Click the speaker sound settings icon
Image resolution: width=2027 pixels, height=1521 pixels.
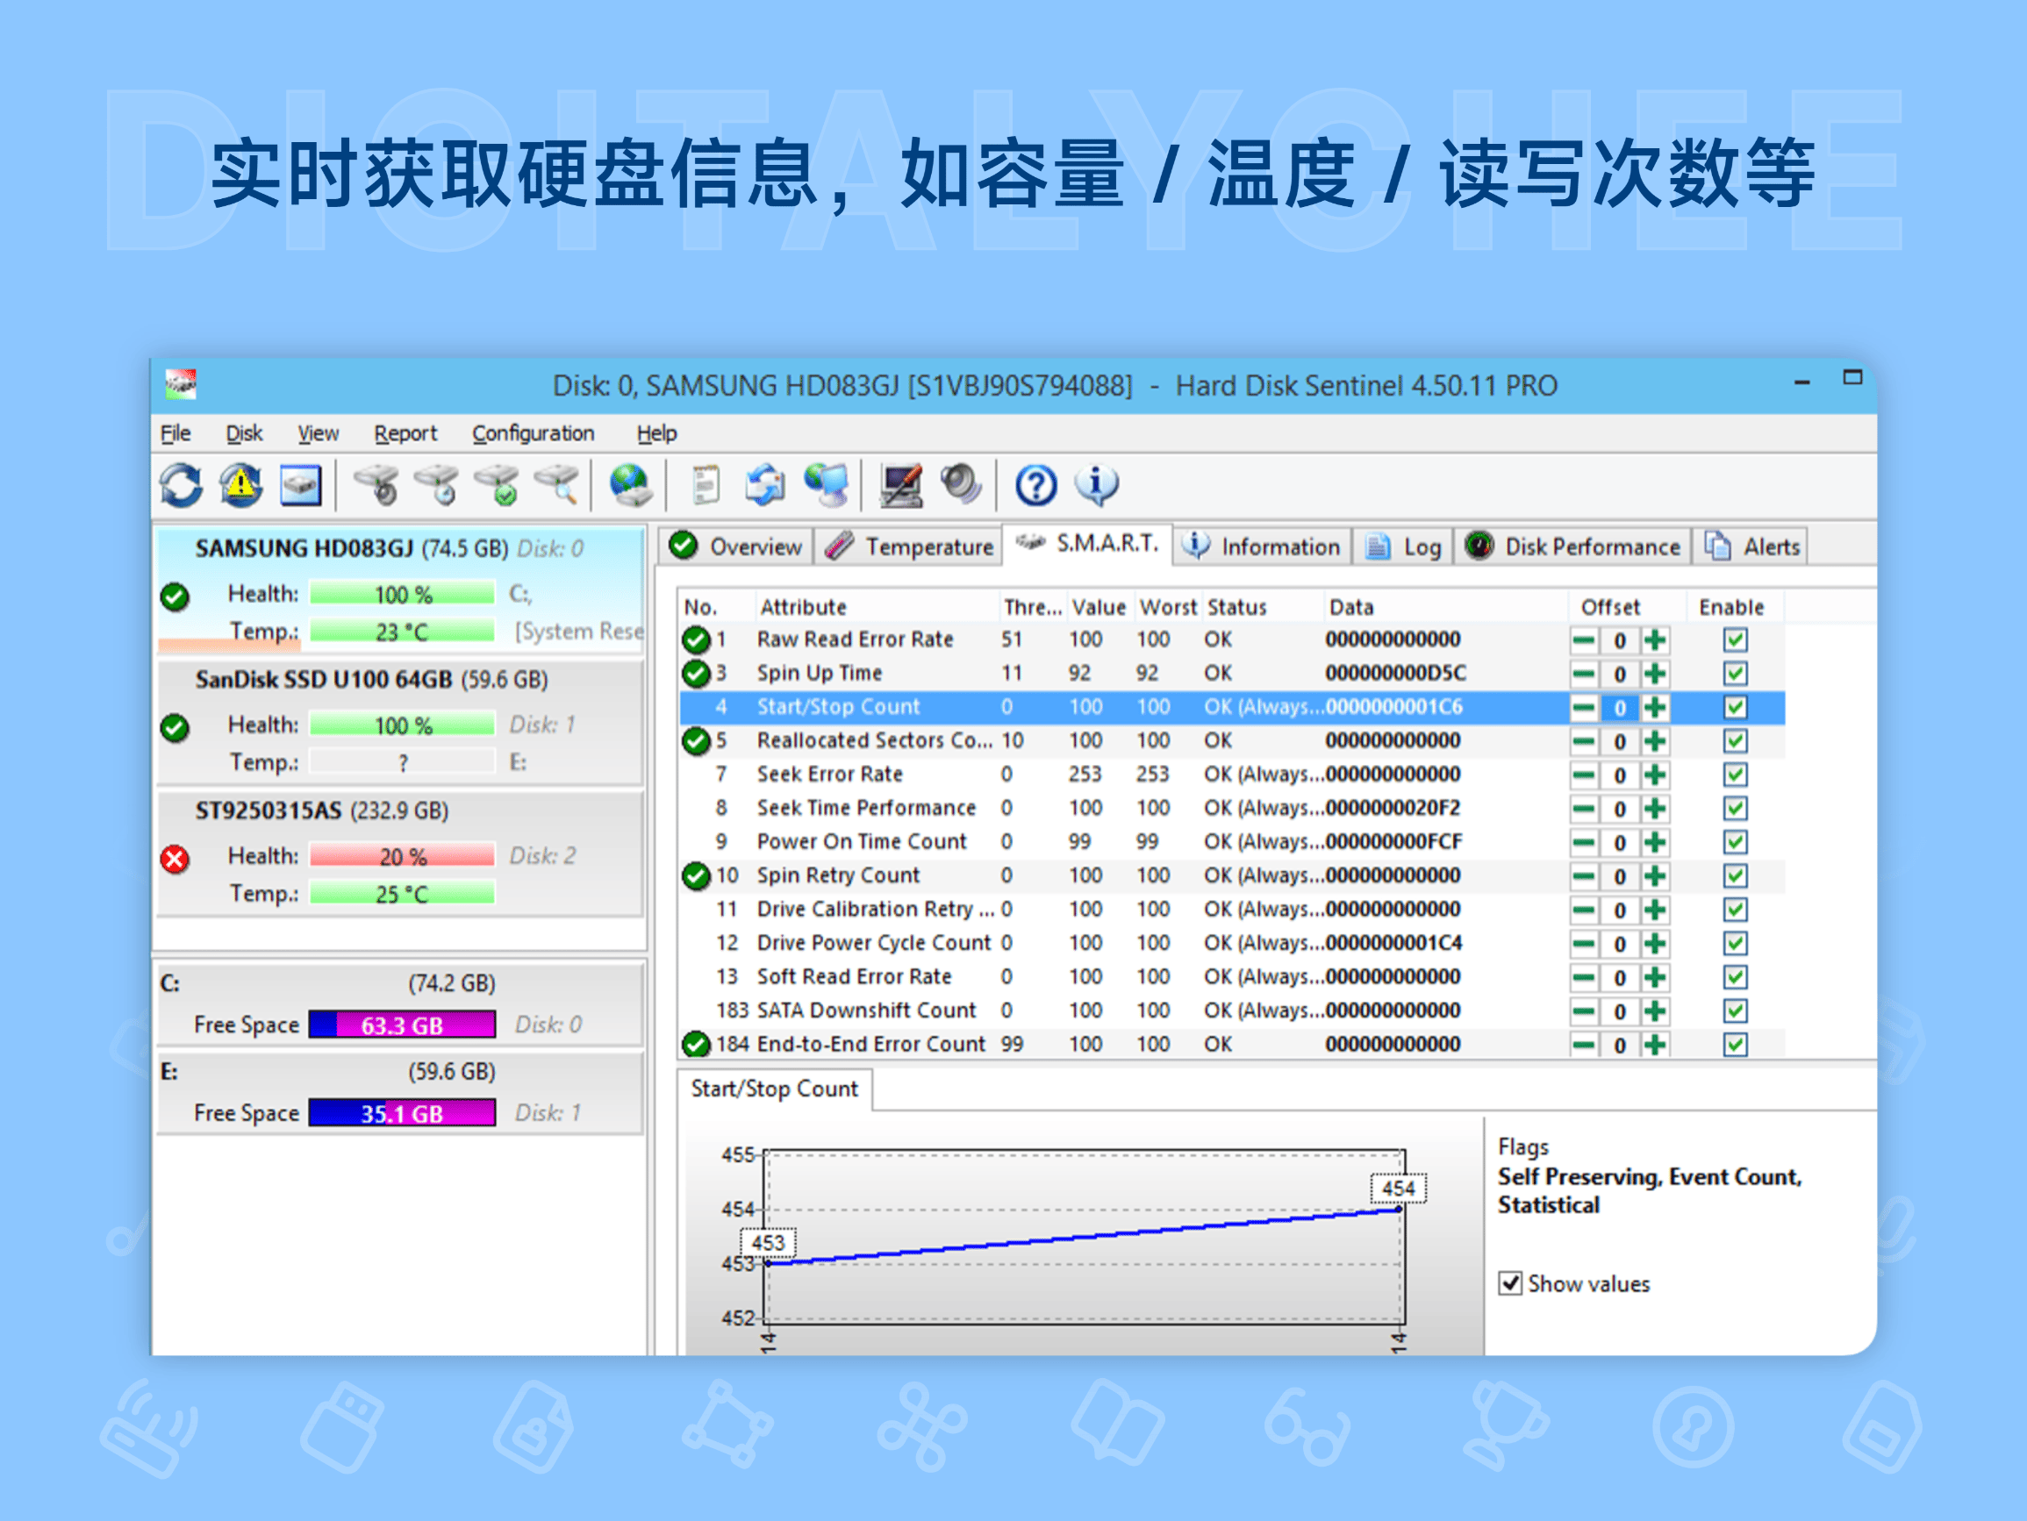pyautogui.click(x=963, y=486)
